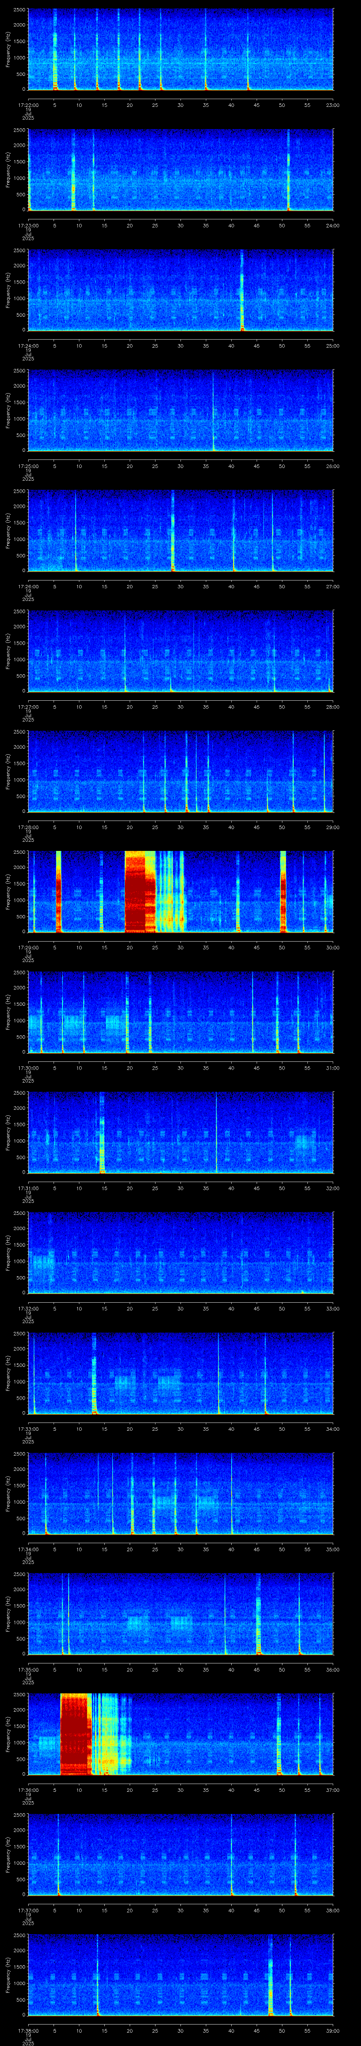Select the '17:32:00' time label
Screen dimensions: 361x2046
pos(28,1308)
